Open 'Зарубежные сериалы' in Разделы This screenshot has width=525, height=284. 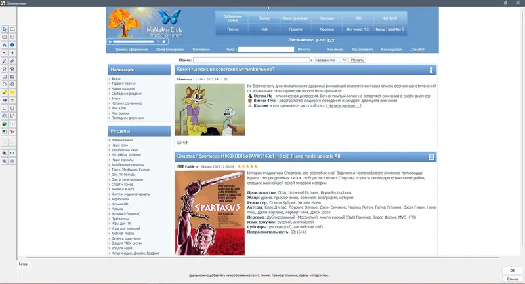127,164
